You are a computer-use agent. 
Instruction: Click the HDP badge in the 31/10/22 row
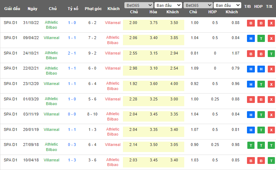261,23
